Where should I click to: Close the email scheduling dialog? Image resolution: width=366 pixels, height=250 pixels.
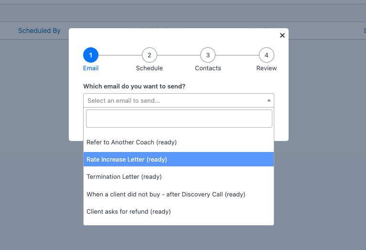[282, 35]
